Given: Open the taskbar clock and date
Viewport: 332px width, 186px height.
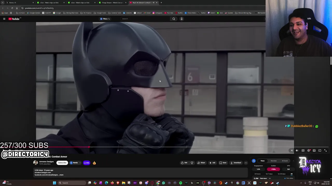Looking at the screenshot, I should tap(326, 183).
